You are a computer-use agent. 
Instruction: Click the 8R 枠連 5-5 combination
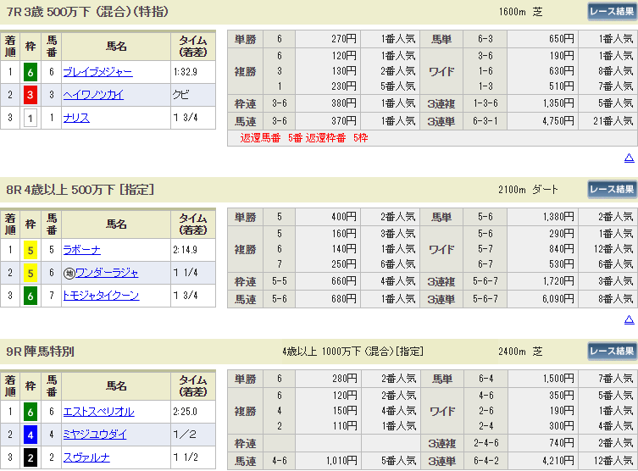280,281
